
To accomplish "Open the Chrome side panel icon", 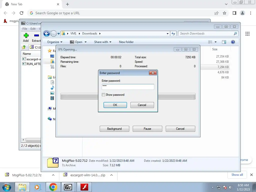I will 234,13.
